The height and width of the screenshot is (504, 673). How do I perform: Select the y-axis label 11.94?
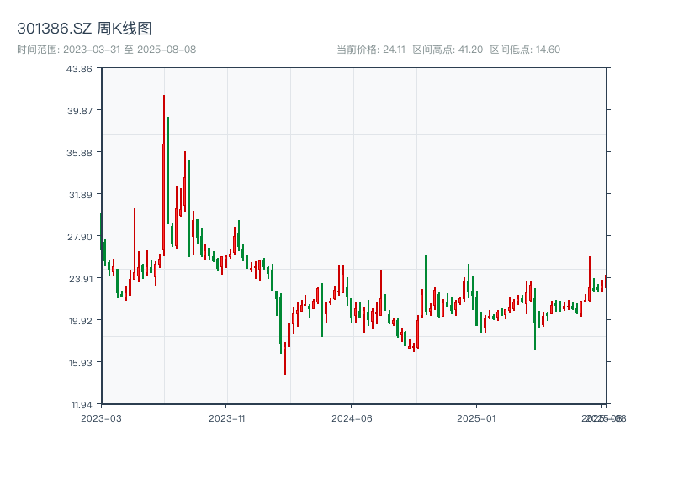[x=82, y=405]
